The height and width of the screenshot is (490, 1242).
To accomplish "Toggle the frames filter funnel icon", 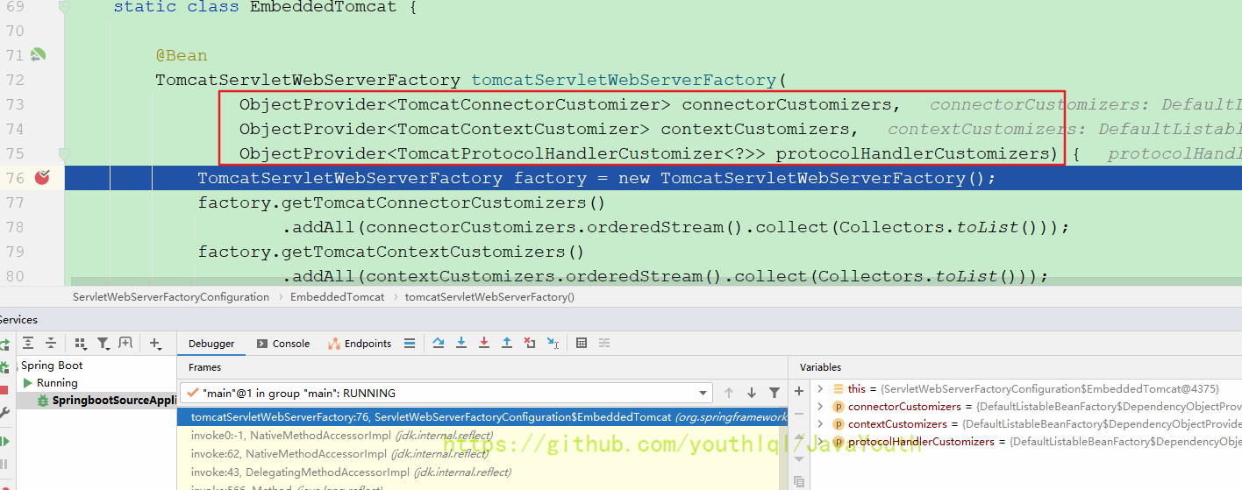I will [774, 393].
